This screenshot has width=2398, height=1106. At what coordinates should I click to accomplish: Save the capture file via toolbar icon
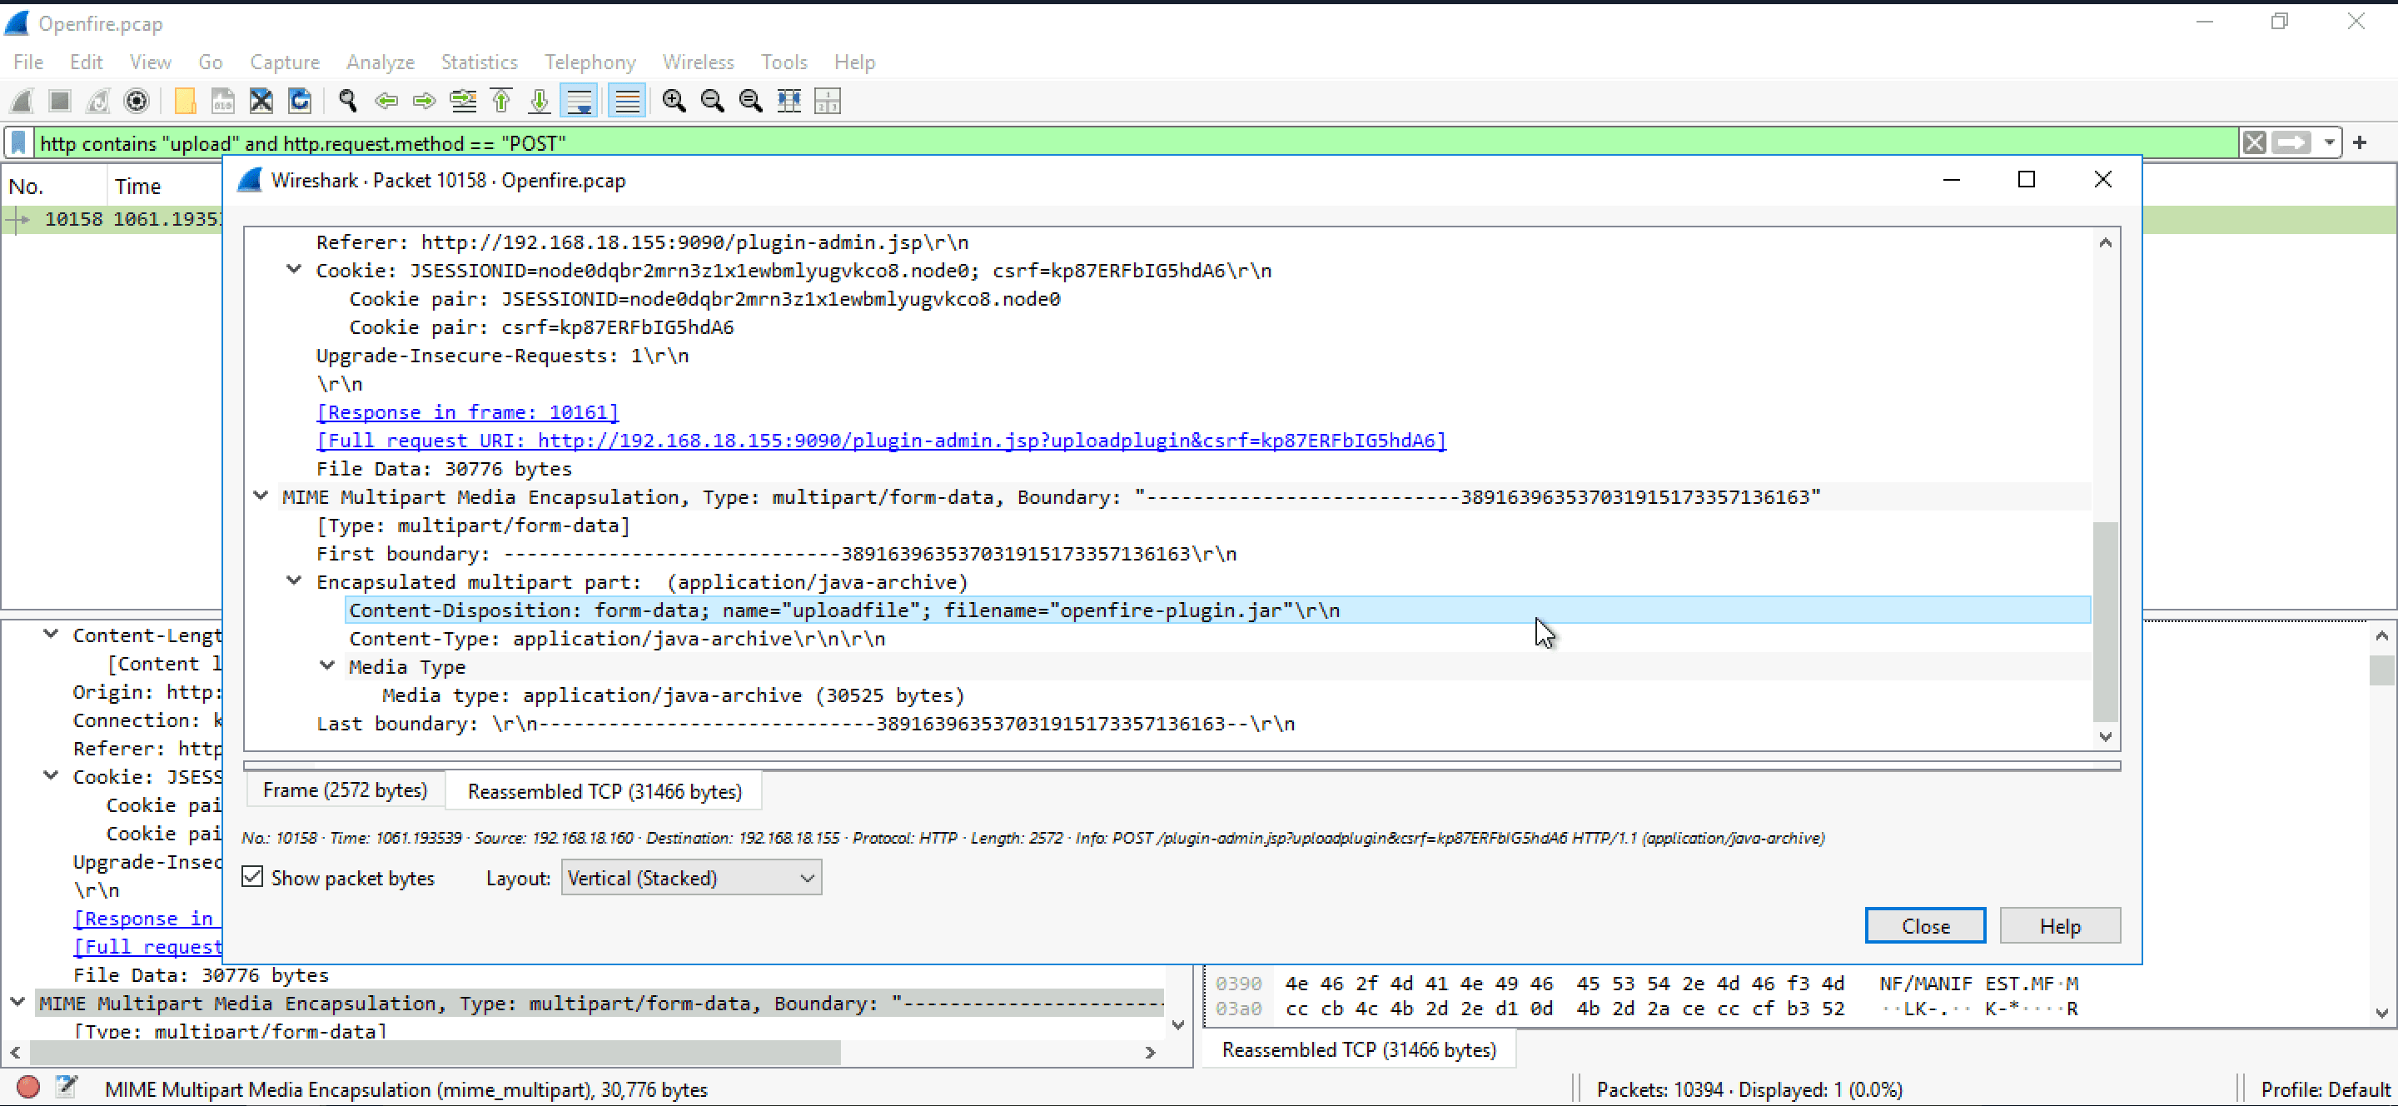click(222, 101)
